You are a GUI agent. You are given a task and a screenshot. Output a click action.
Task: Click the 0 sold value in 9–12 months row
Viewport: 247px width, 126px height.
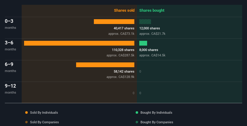tap(133, 93)
